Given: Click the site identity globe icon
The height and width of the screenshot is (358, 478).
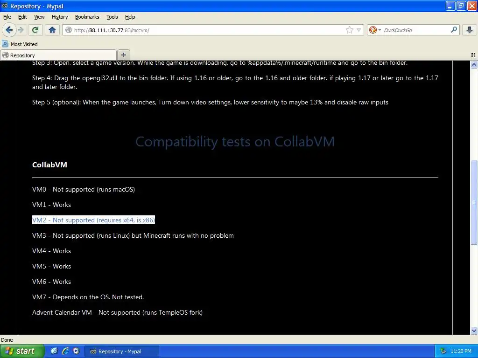Looking at the screenshot, I should tap(69, 30).
